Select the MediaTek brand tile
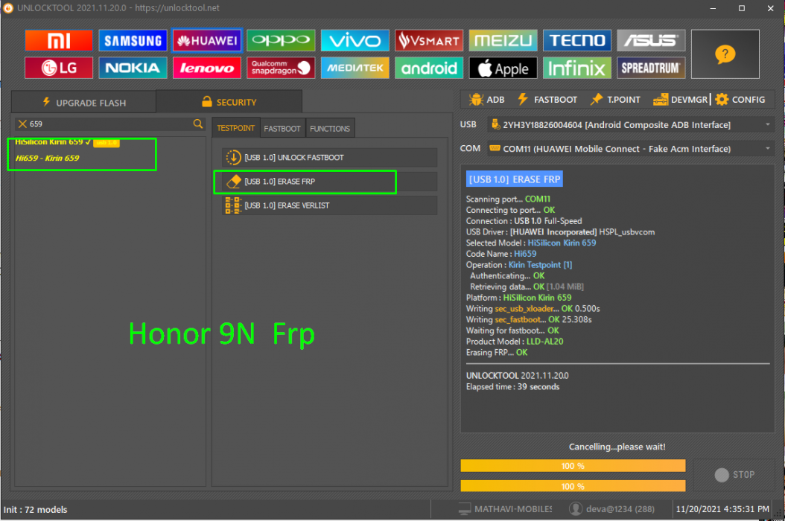The image size is (785, 521). click(x=355, y=68)
